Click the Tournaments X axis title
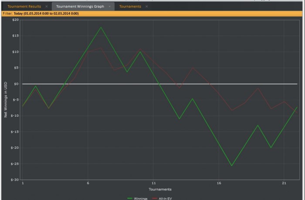The image size is (305, 200). point(160,189)
